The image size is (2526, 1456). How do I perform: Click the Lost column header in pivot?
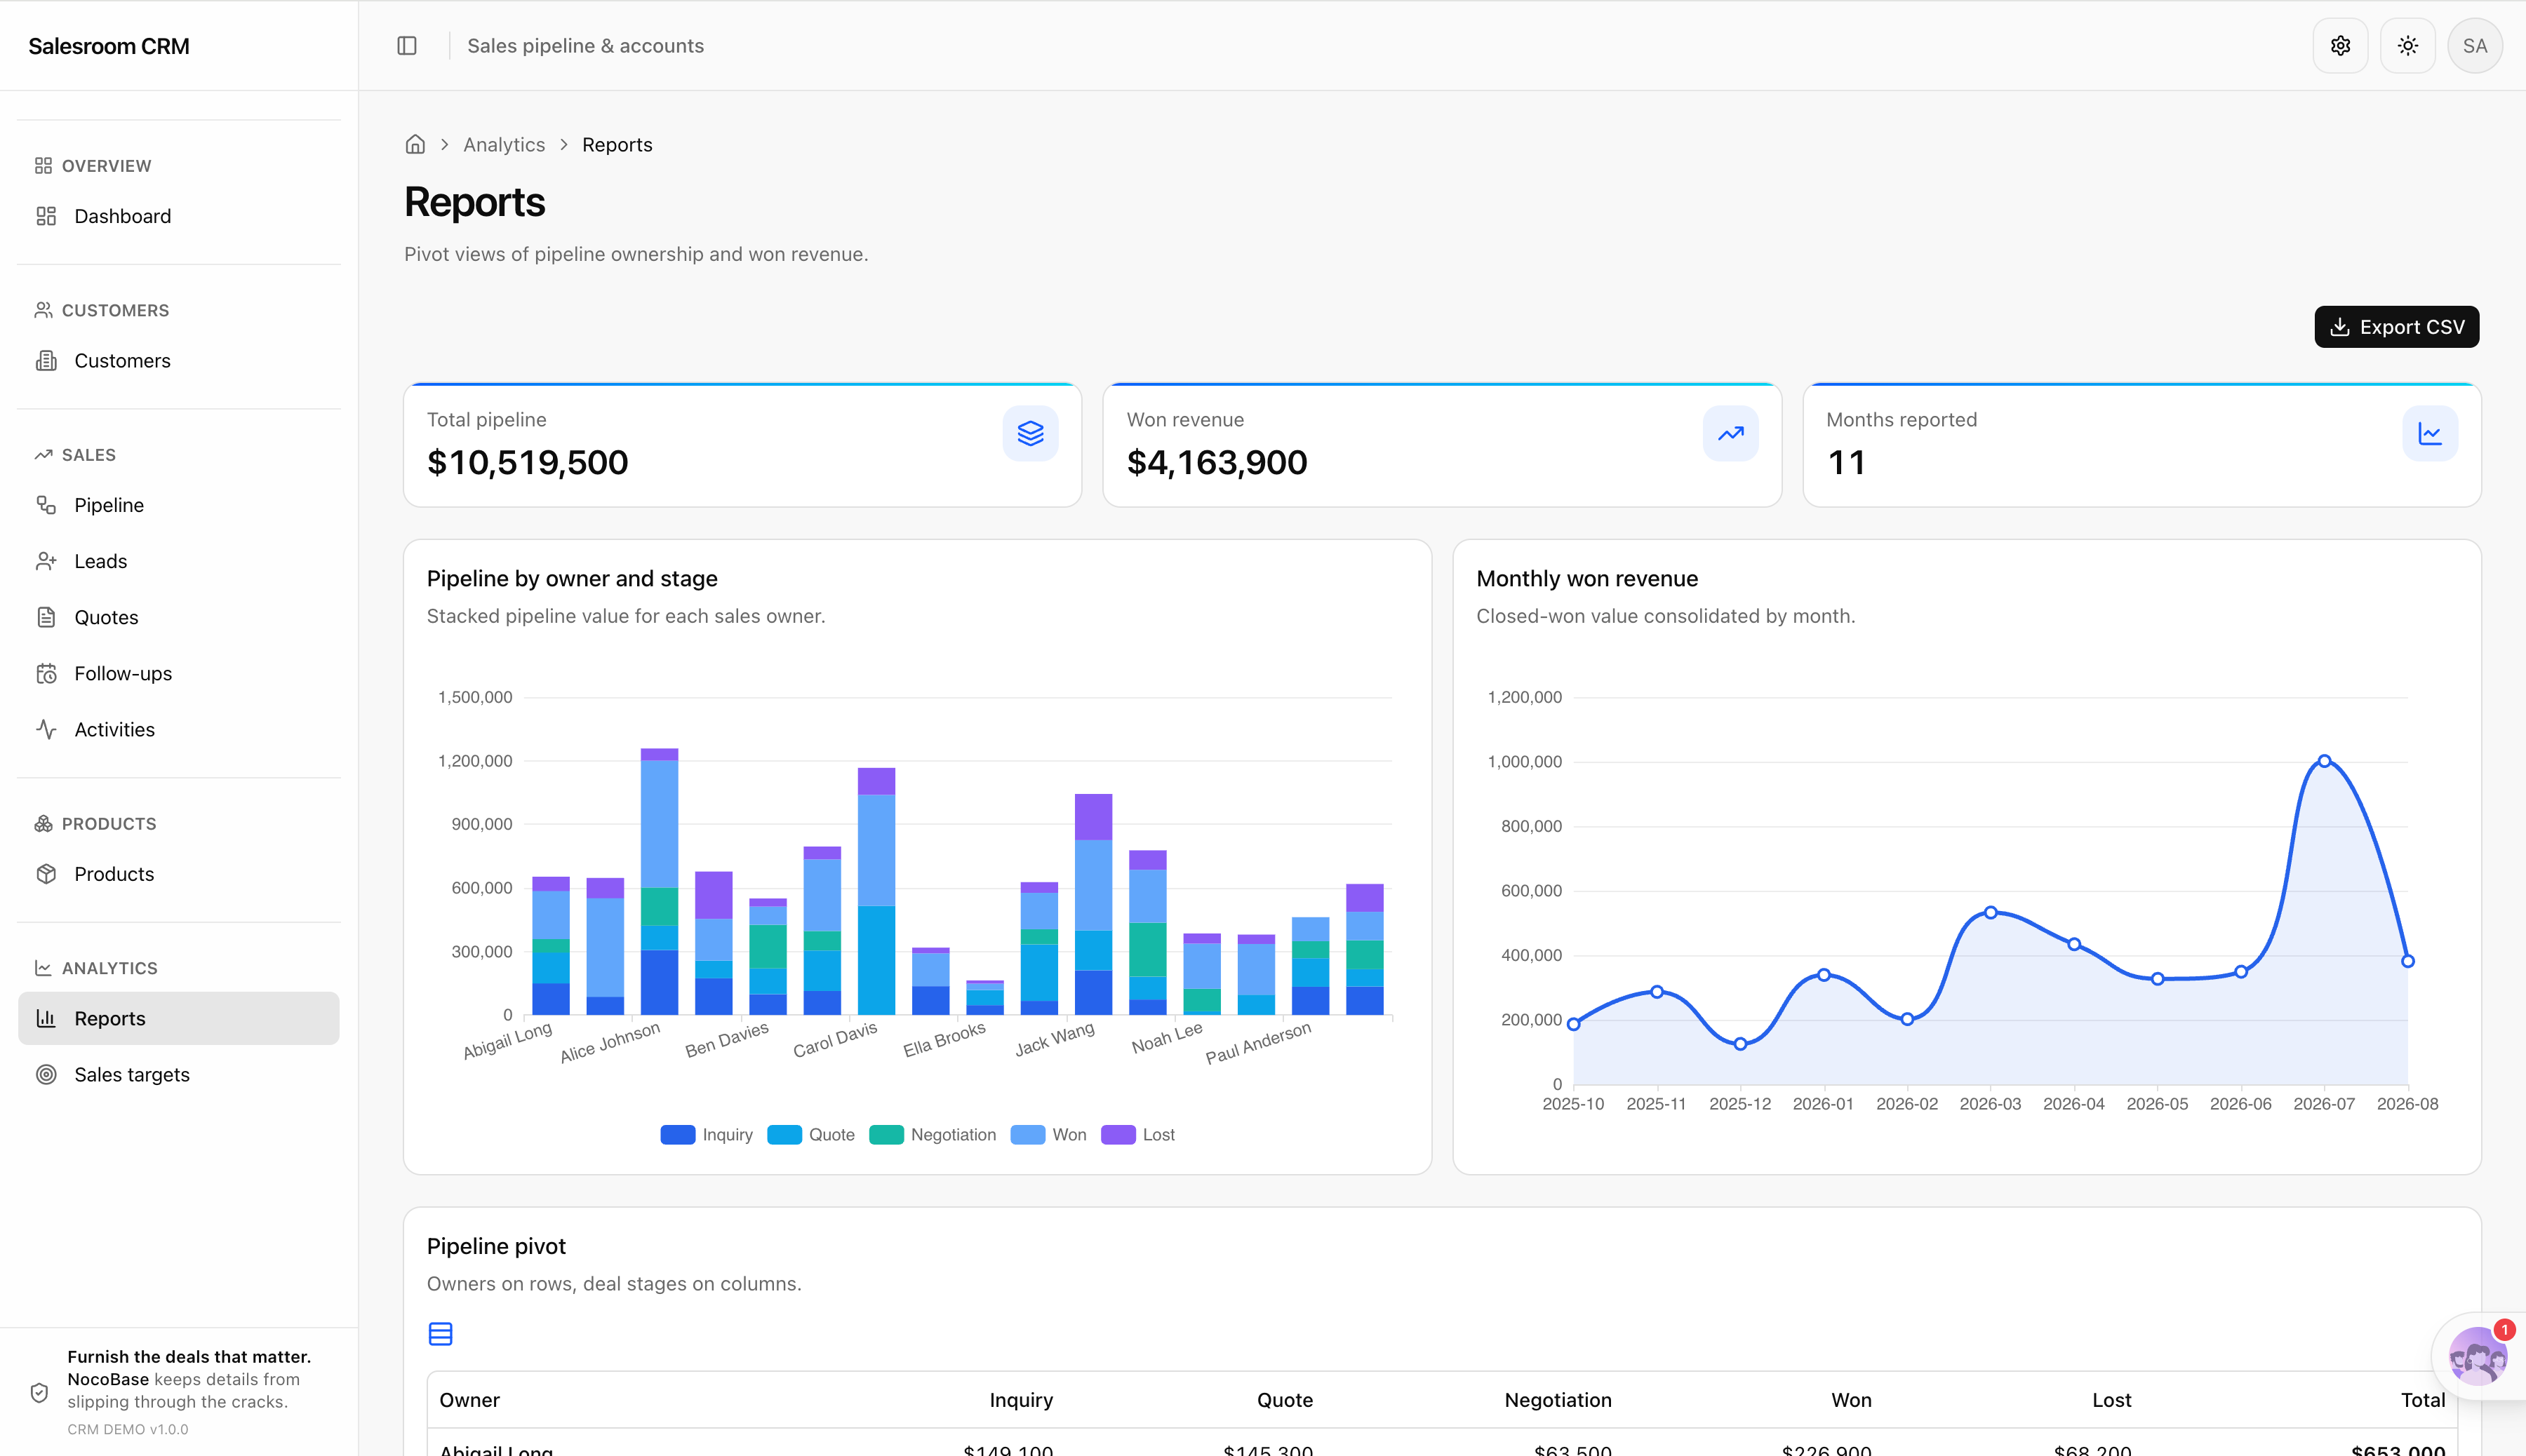[2111, 1400]
